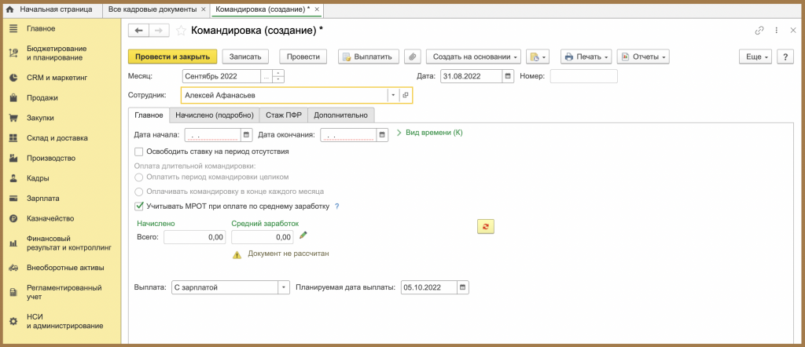Click the Месяц stepper arrows
805x347 pixels.
pyautogui.click(x=278, y=76)
